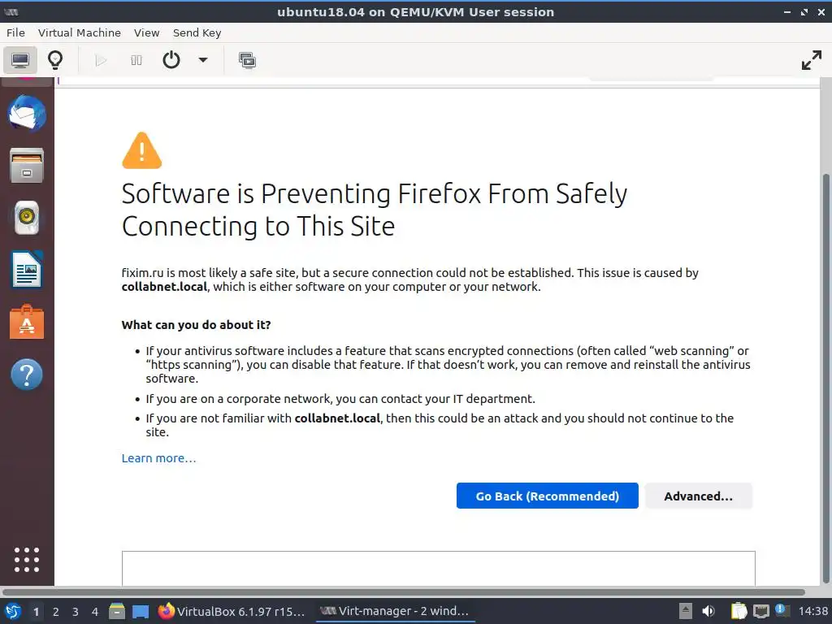Click Go Back (Recommended) button
Image resolution: width=832 pixels, height=624 pixels.
click(547, 496)
